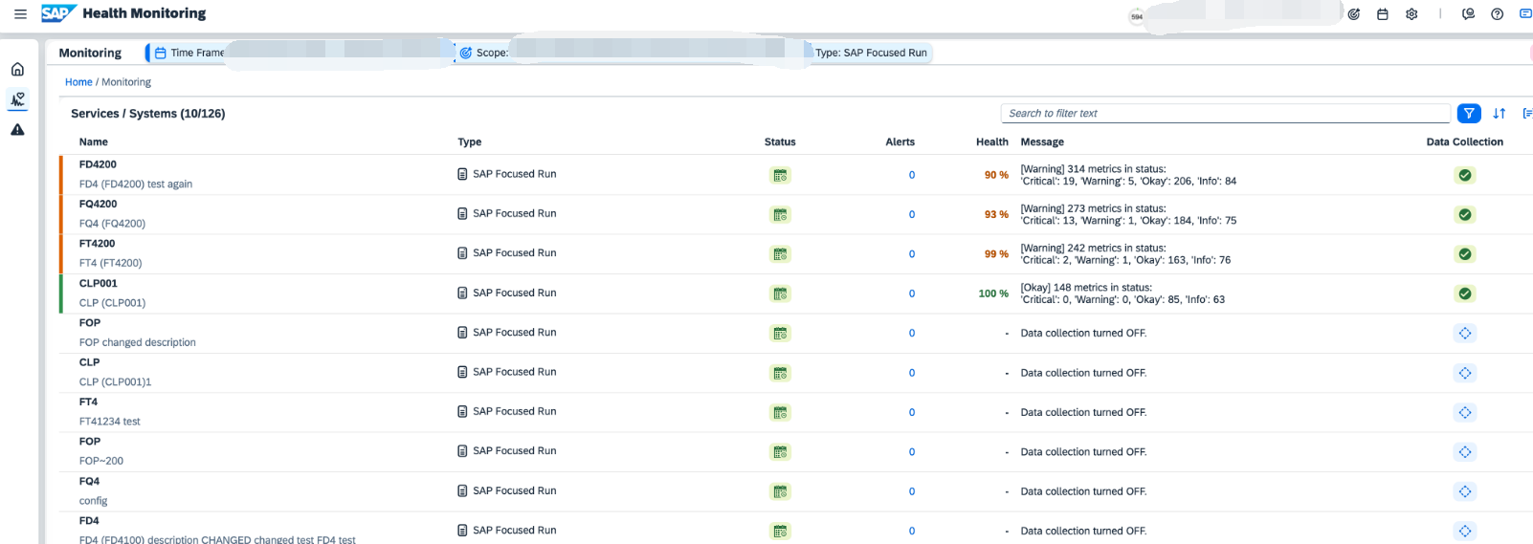
Task: Go to Home breadcrumb link
Action: (78, 82)
